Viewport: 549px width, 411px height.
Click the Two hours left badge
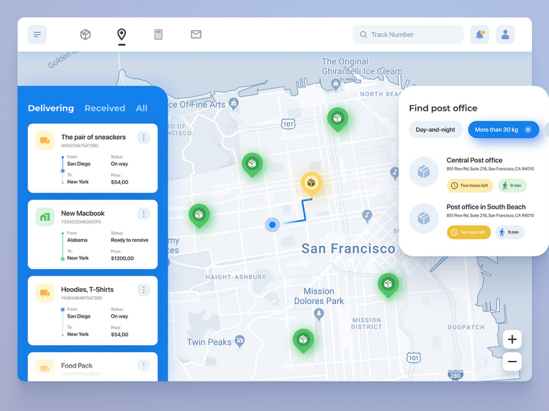(x=470, y=186)
